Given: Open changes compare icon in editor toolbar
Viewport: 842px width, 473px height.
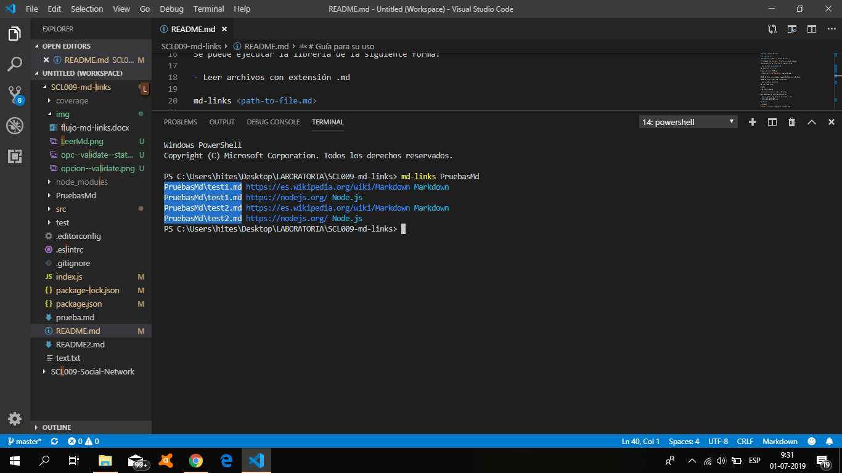Looking at the screenshot, I should point(772,29).
